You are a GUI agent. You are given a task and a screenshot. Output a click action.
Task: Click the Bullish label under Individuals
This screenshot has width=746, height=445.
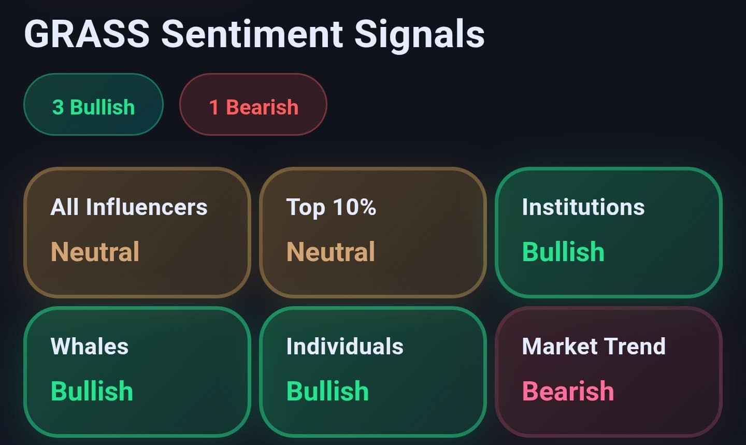pyautogui.click(x=327, y=391)
